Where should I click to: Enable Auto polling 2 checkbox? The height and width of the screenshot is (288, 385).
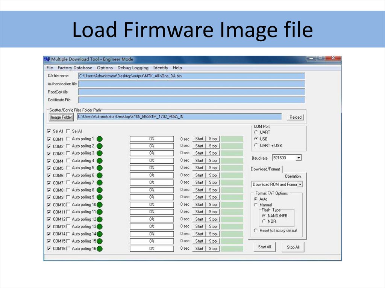(68, 146)
